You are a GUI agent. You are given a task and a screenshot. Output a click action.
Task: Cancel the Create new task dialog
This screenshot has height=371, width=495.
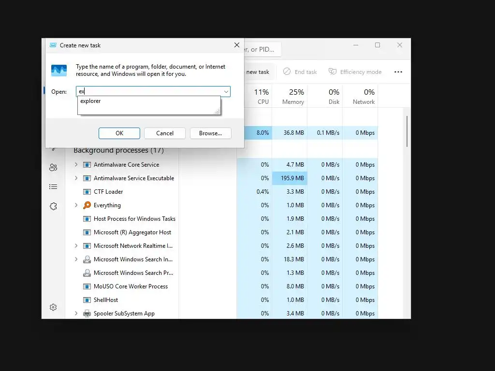165,133
